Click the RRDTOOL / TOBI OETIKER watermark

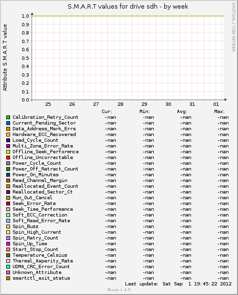click(x=234, y=27)
